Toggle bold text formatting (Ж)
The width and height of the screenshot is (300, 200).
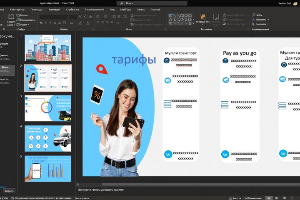[x=41, y=22]
